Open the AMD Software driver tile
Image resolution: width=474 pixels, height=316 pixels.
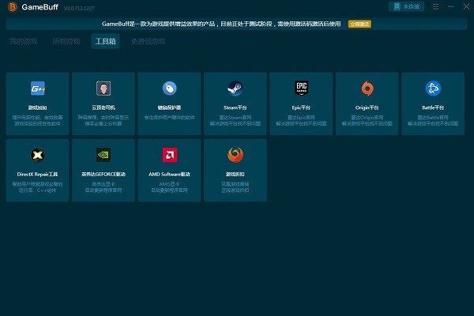coord(169,155)
